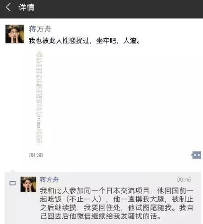
Task: Open the like and comment popup button
Action: click(196, 155)
